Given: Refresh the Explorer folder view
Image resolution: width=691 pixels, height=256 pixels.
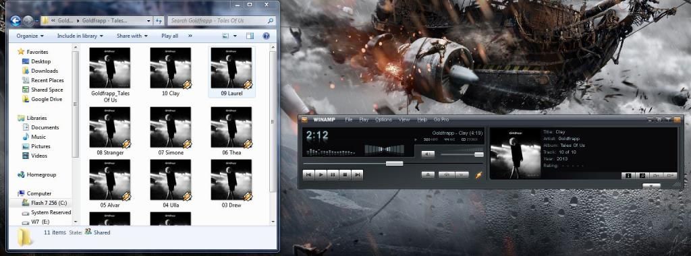Looking at the screenshot, I should tap(159, 21).
